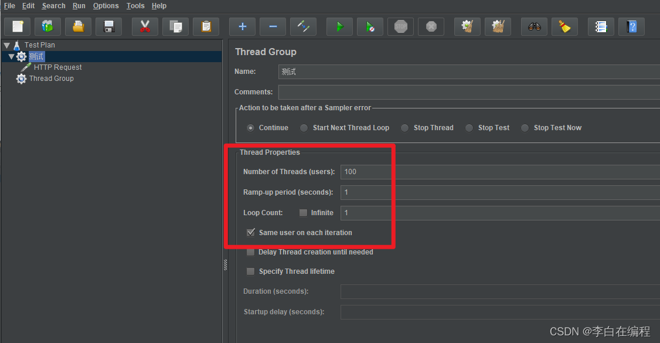Open the Tools menu
Screen dimensions: 660x343
[x=135, y=6]
